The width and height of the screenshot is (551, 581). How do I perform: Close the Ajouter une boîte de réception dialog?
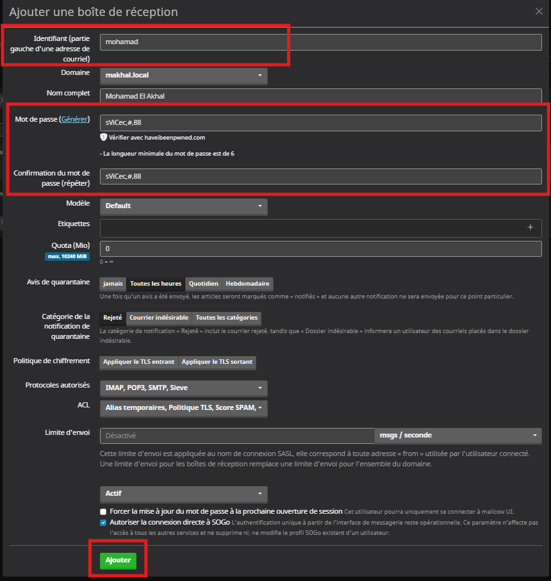(539, 12)
